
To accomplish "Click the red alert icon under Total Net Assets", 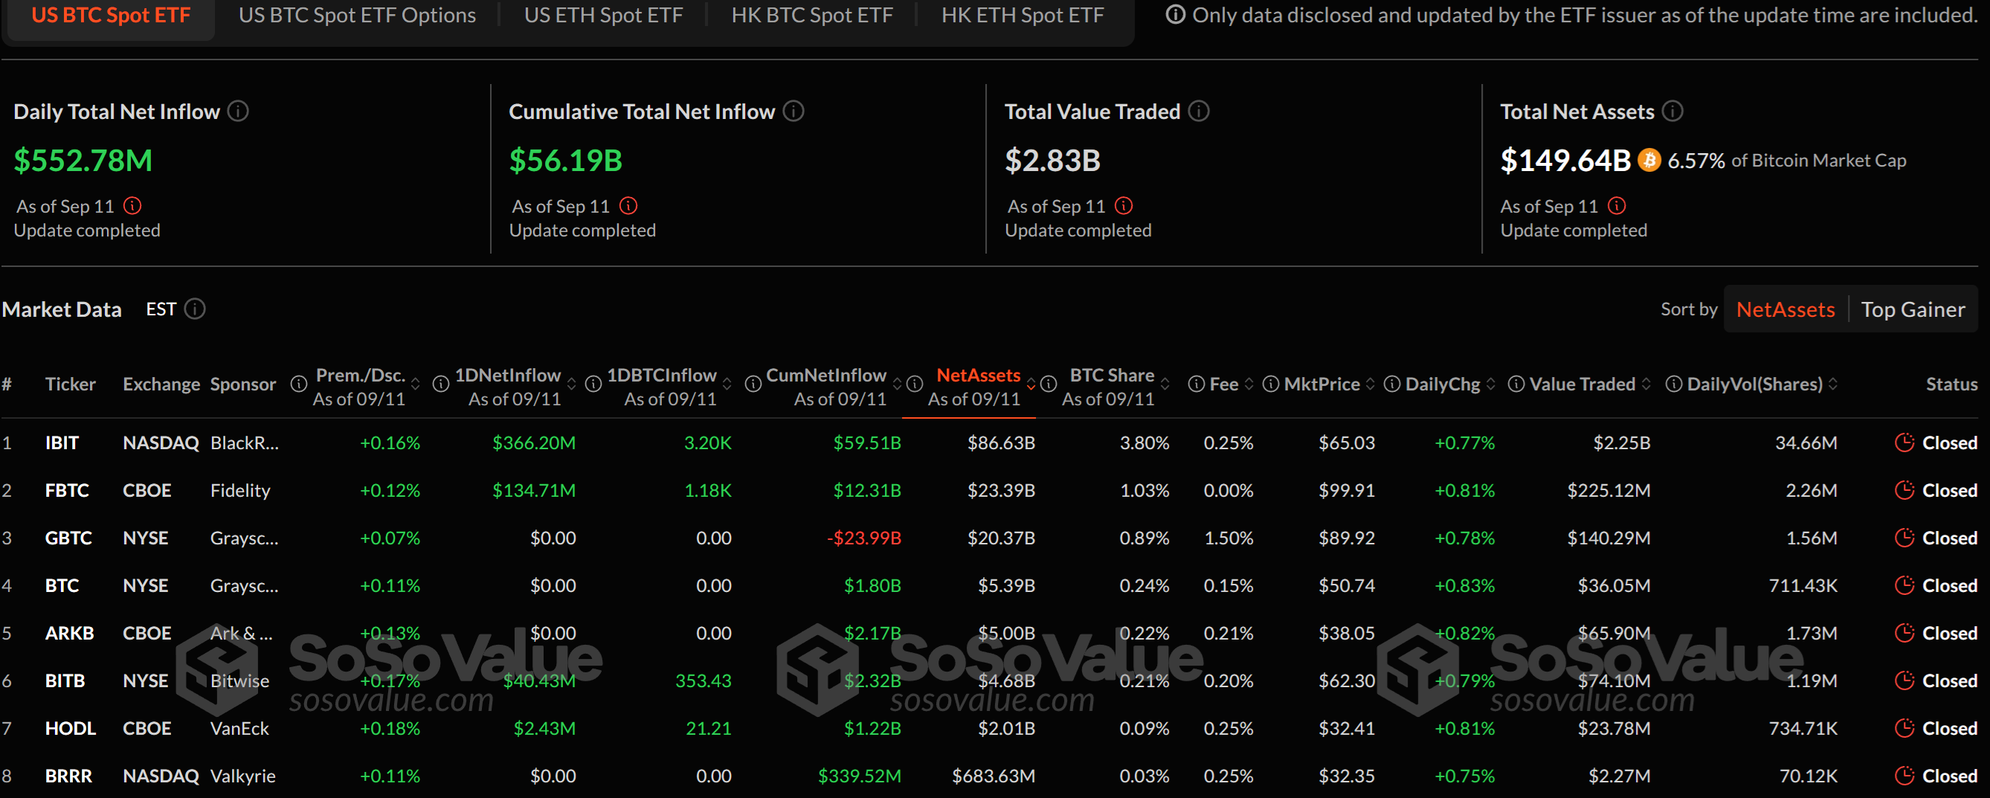I will tap(1616, 205).
